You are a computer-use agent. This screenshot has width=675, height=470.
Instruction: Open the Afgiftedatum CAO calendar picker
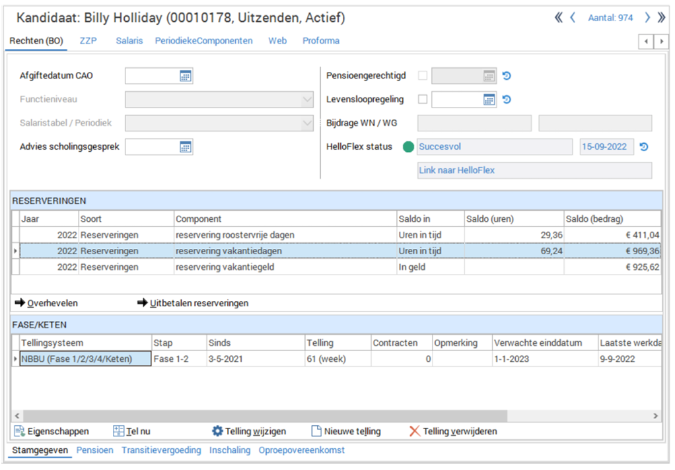pyautogui.click(x=186, y=76)
